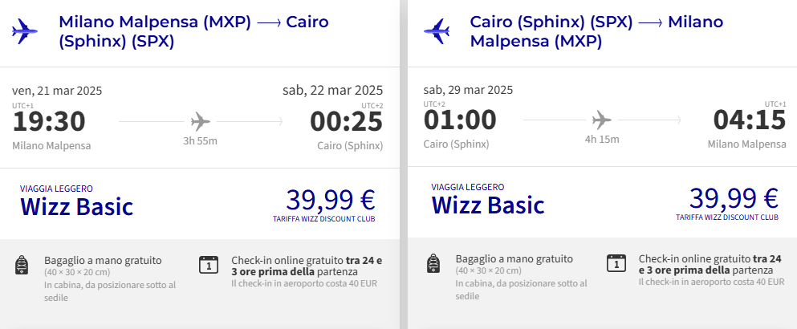The width and height of the screenshot is (797, 329).
Task: Select the Milano Malpensa to Cairo route title
Action: pos(193,31)
